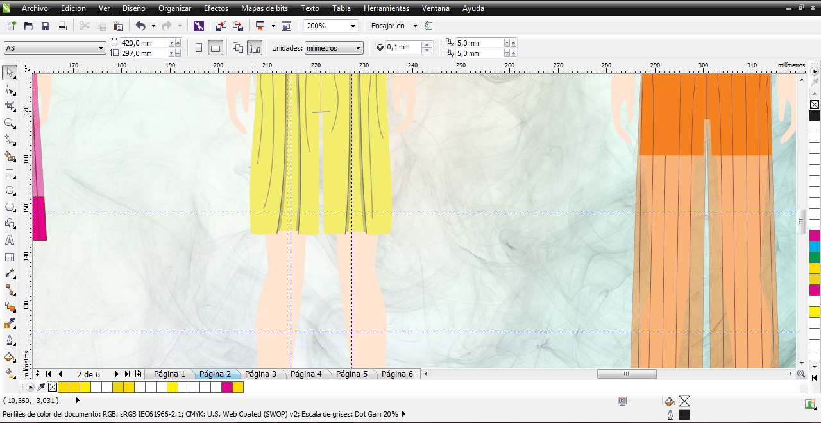Click the Save disk icon

(x=46, y=26)
